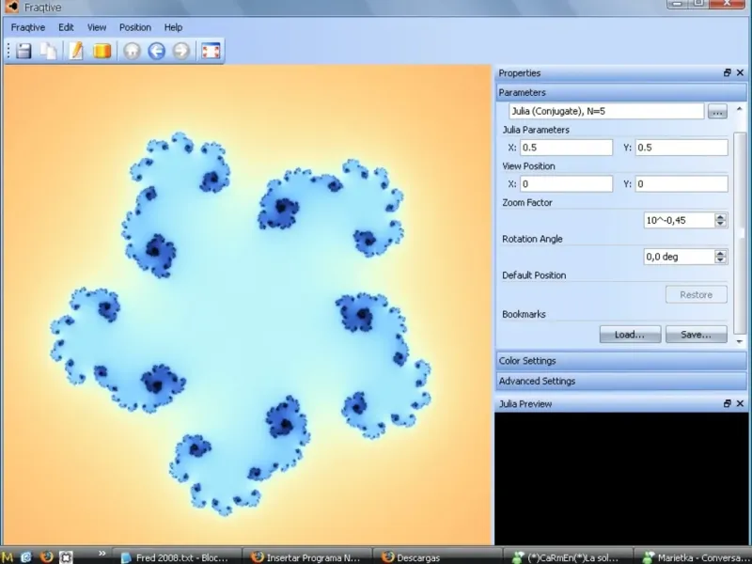
Task: Click the toolbar drag handle grip
Action: pos(8,51)
